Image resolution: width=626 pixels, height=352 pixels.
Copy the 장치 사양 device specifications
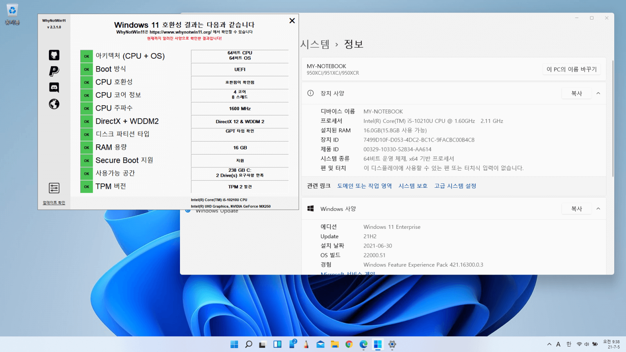click(x=576, y=93)
